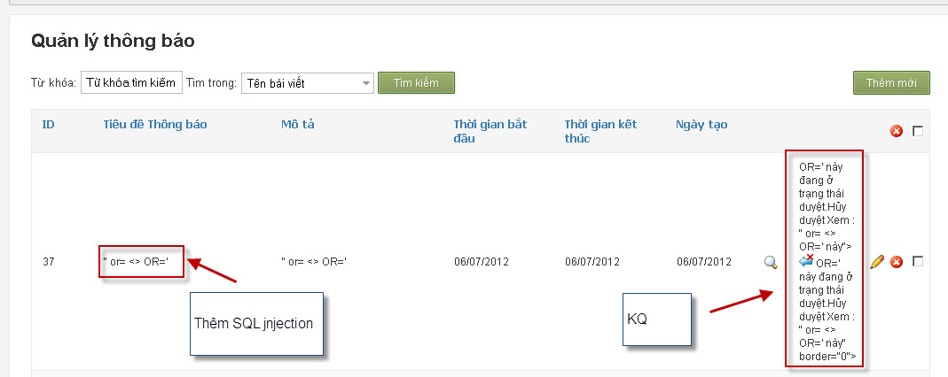Click the blue arrow unapprove icon in row 37
The height and width of the screenshot is (377, 948).
[x=806, y=261]
